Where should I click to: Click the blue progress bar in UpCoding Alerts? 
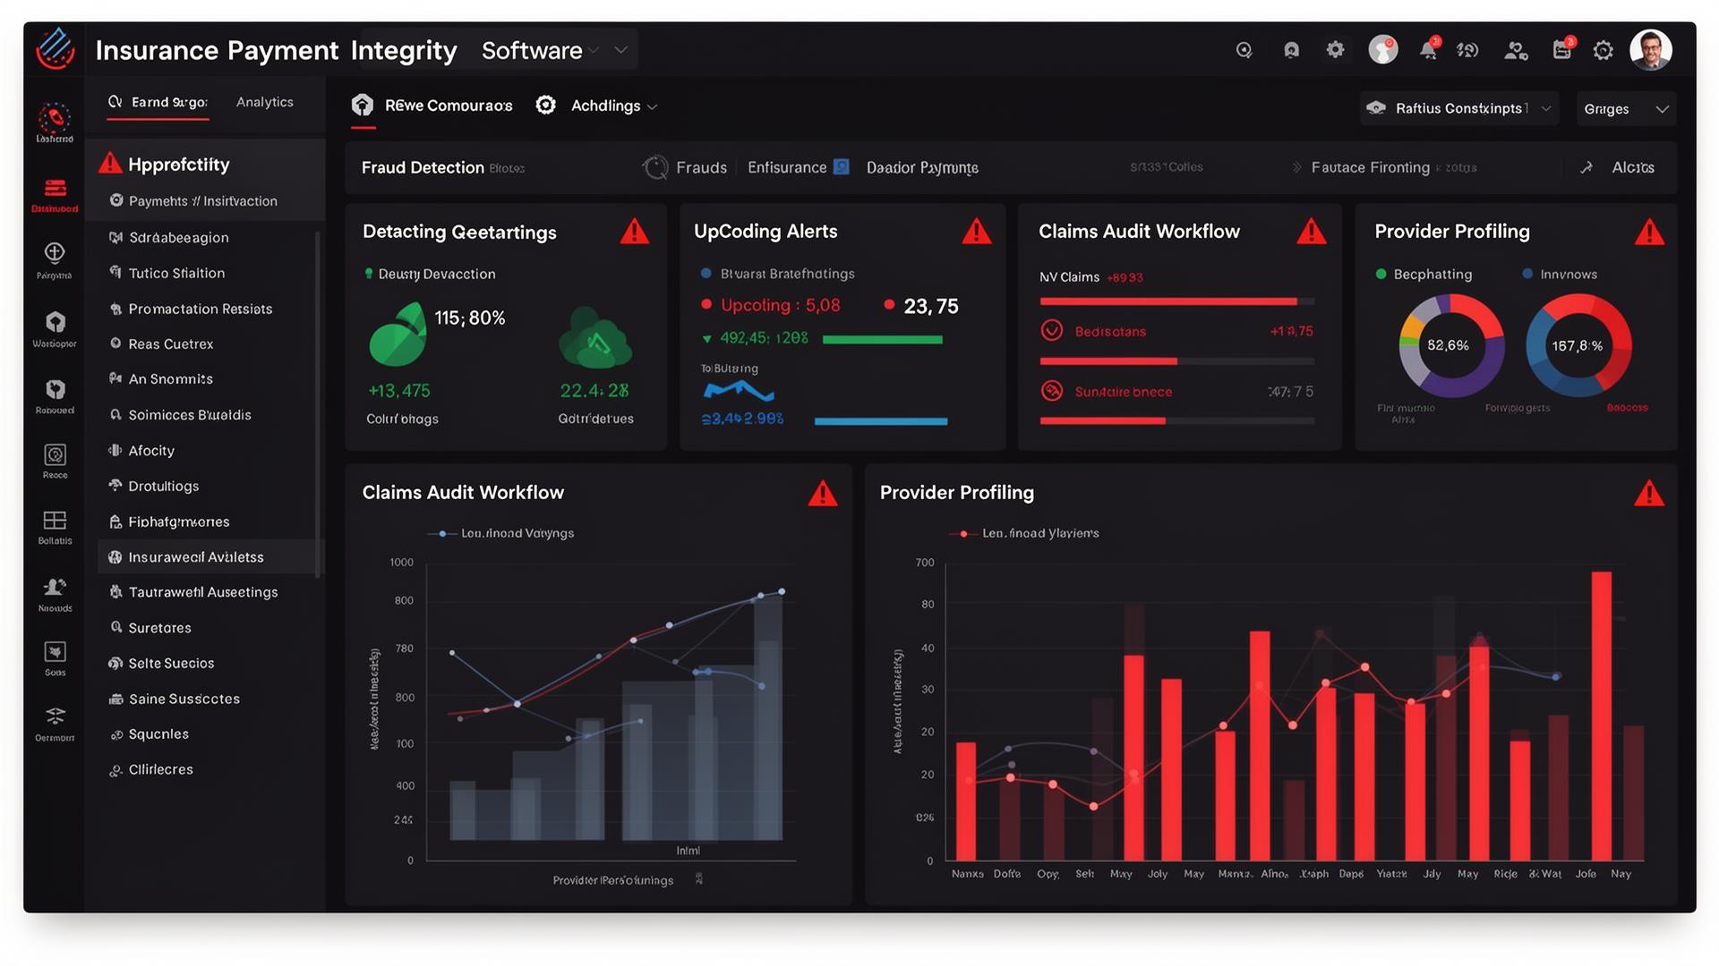(880, 421)
